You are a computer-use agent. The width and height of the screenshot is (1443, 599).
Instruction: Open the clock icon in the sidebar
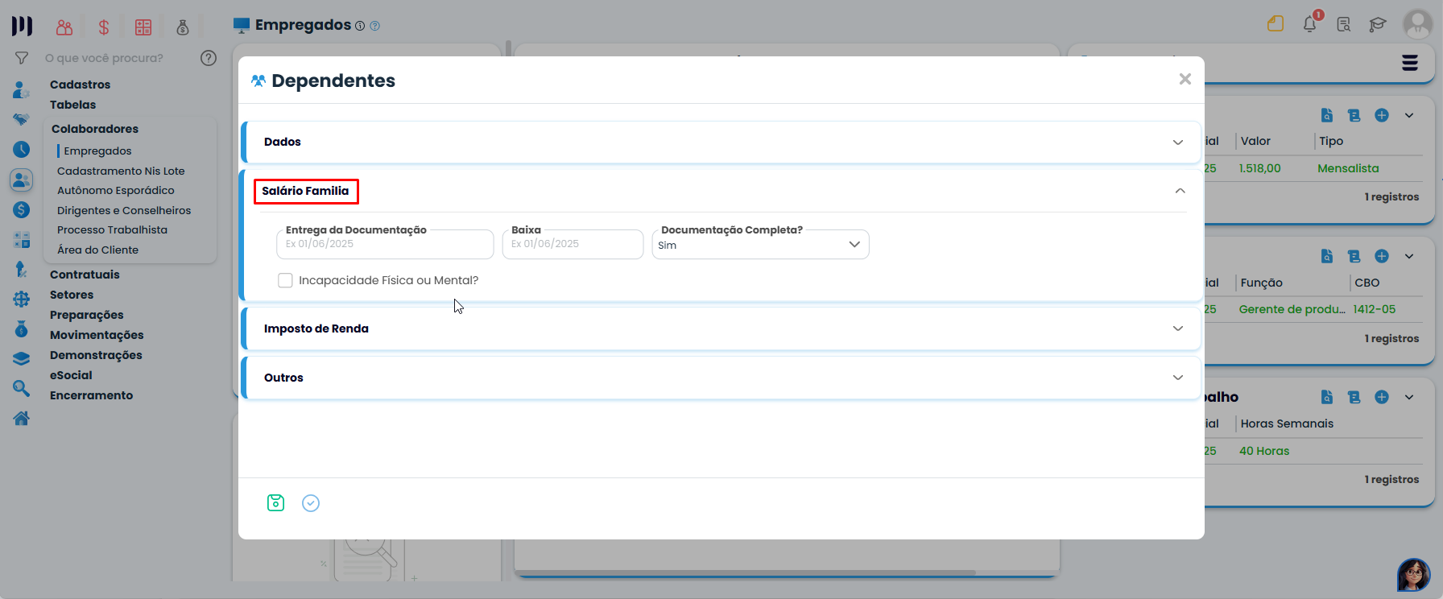(x=21, y=150)
